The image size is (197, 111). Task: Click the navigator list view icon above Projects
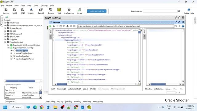(6, 17)
